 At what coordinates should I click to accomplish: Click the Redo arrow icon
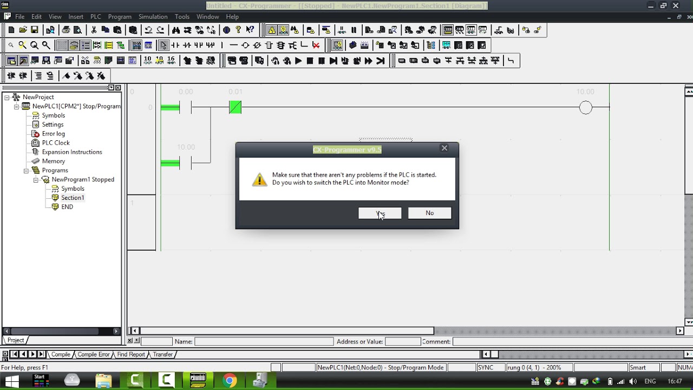(x=160, y=30)
